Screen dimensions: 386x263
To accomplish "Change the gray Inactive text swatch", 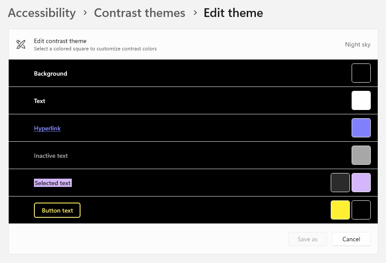I will click(361, 155).
